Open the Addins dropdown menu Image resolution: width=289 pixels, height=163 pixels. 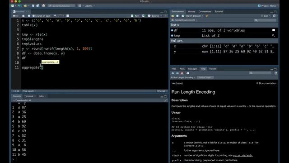click(x=90, y=6)
